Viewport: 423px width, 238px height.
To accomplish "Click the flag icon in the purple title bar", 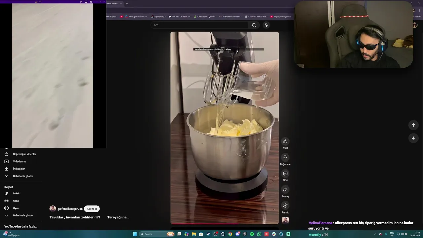I will point(81,2).
